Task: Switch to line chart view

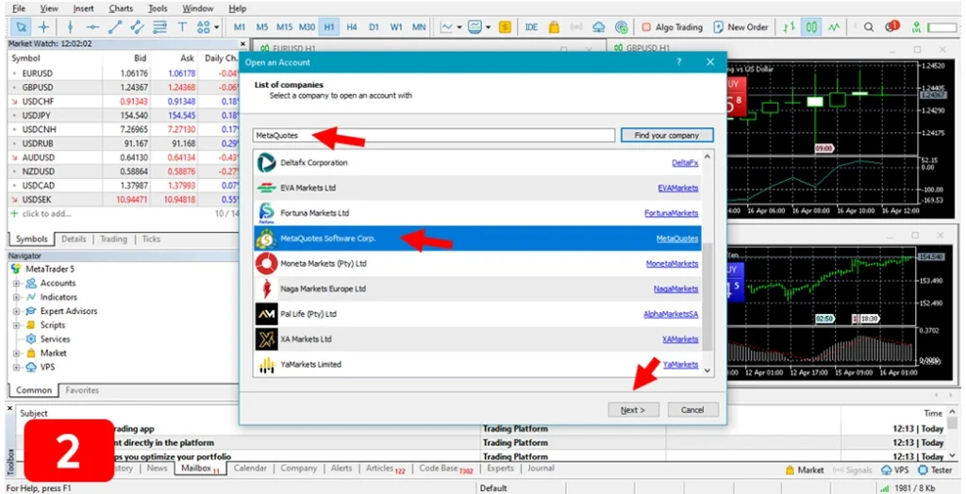Action: coord(834,27)
